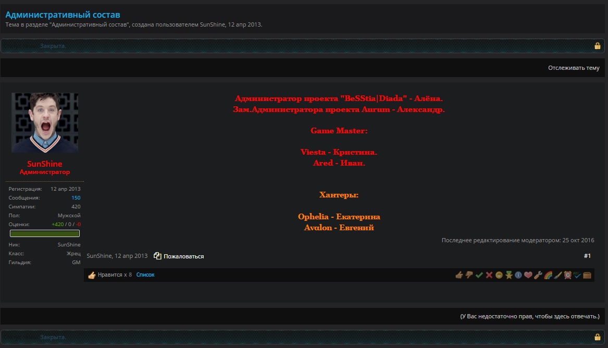The image size is (608, 348).
Task: Select the wrench rating icon
Action: pos(538,275)
